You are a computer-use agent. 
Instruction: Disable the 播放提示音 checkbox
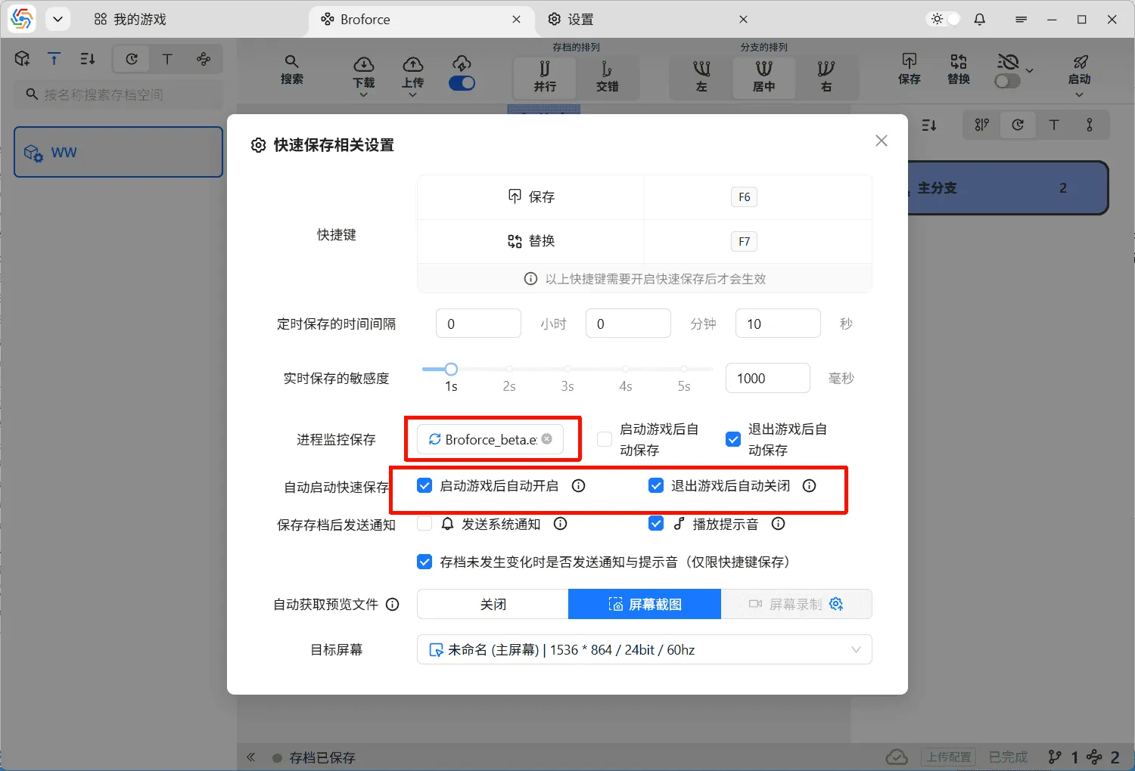655,523
